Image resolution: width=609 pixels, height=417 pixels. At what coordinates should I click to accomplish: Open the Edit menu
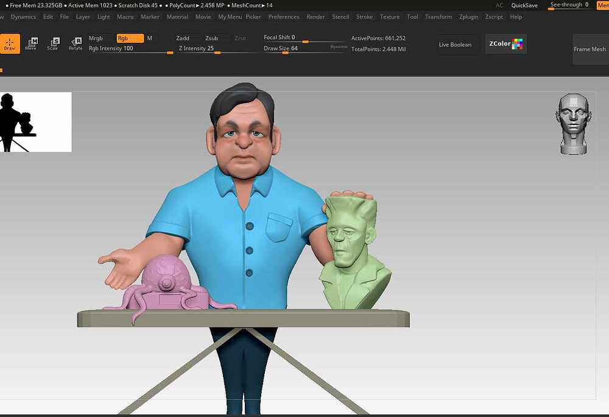click(x=48, y=16)
